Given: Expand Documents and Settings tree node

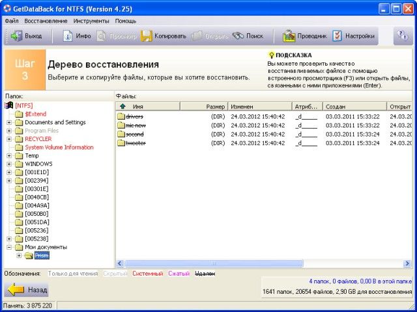Looking at the screenshot, I should [x=9, y=123].
